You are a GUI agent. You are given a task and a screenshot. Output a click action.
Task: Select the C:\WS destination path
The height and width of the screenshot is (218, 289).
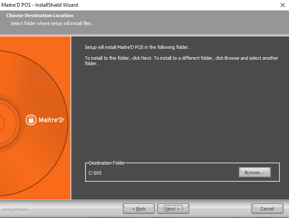tap(95, 173)
